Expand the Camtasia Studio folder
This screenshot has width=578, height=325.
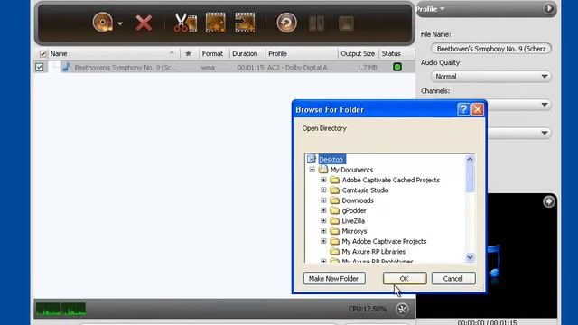coord(323,190)
